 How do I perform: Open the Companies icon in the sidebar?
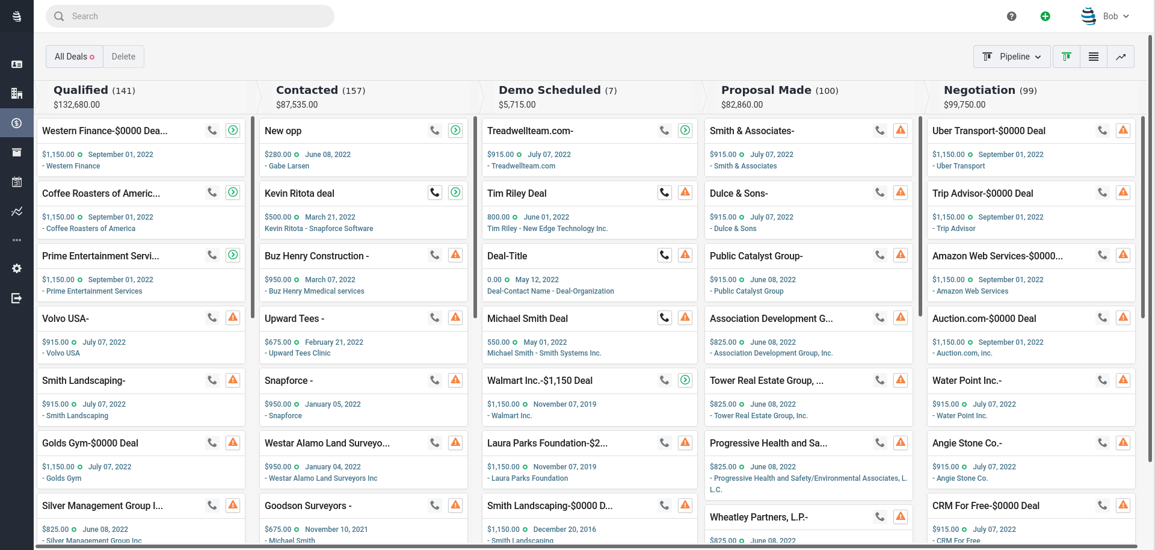[17, 93]
